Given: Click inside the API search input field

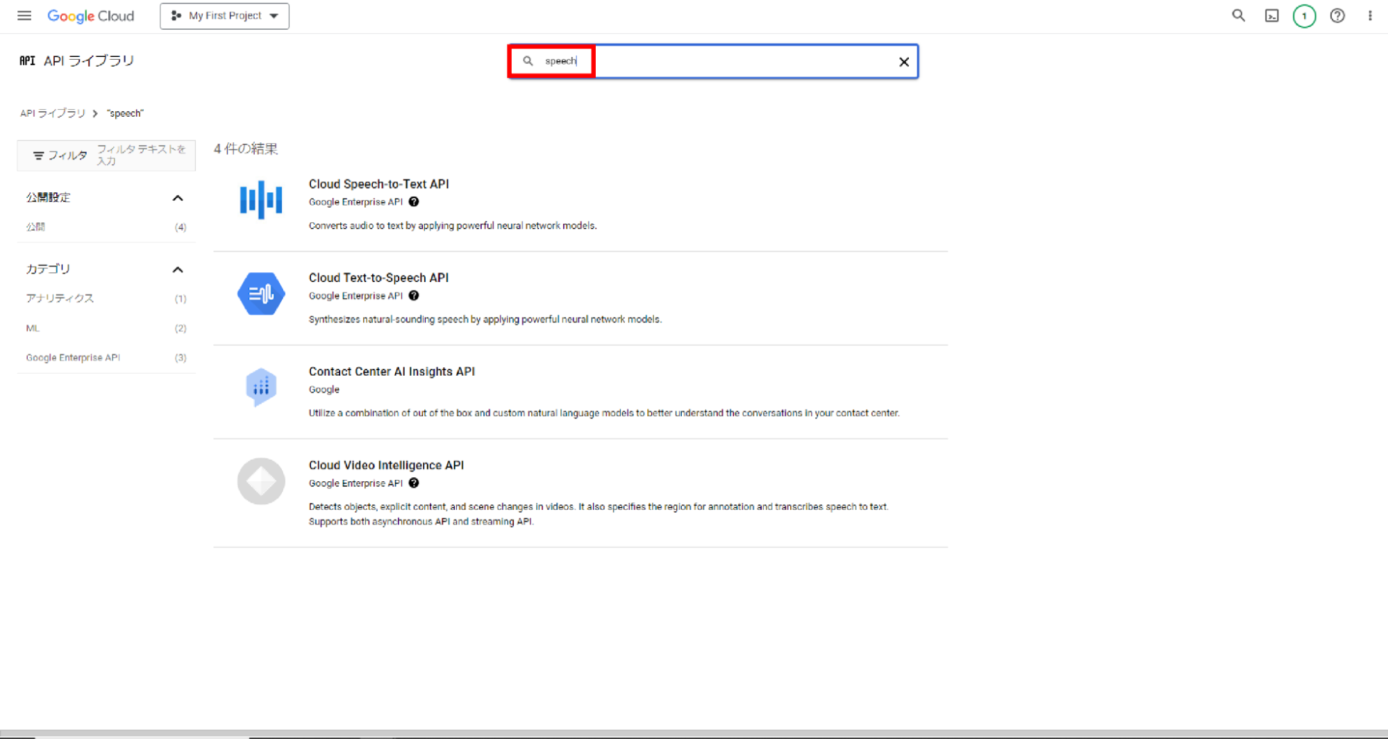Looking at the screenshot, I should 714,61.
